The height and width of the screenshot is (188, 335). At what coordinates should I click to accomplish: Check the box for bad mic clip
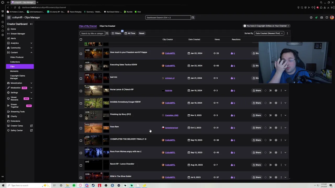(x=81, y=78)
